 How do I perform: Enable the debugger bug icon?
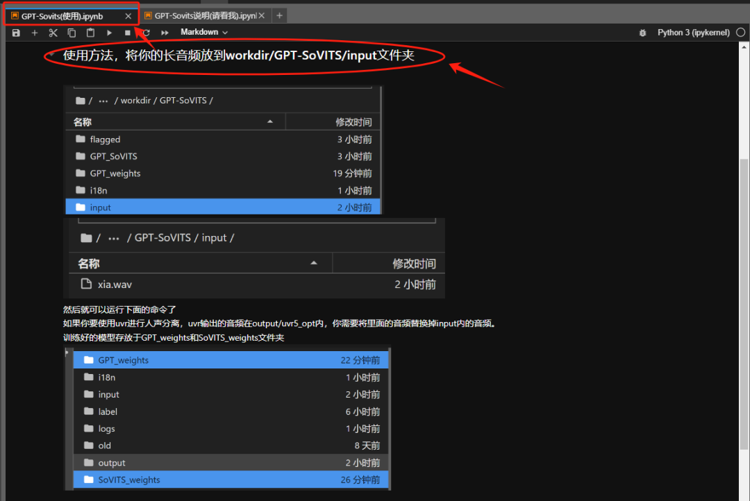tap(643, 33)
